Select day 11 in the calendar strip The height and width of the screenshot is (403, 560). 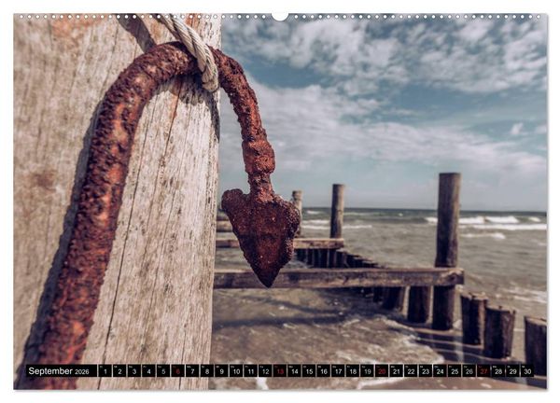pos(251,371)
